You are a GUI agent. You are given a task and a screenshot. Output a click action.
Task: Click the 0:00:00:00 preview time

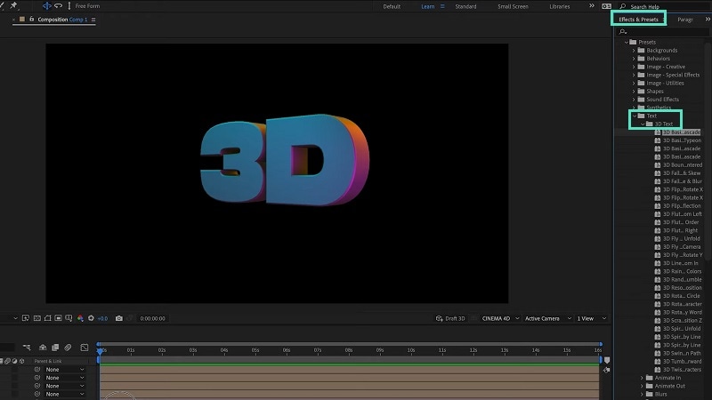pyautogui.click(x=152, y=318)
